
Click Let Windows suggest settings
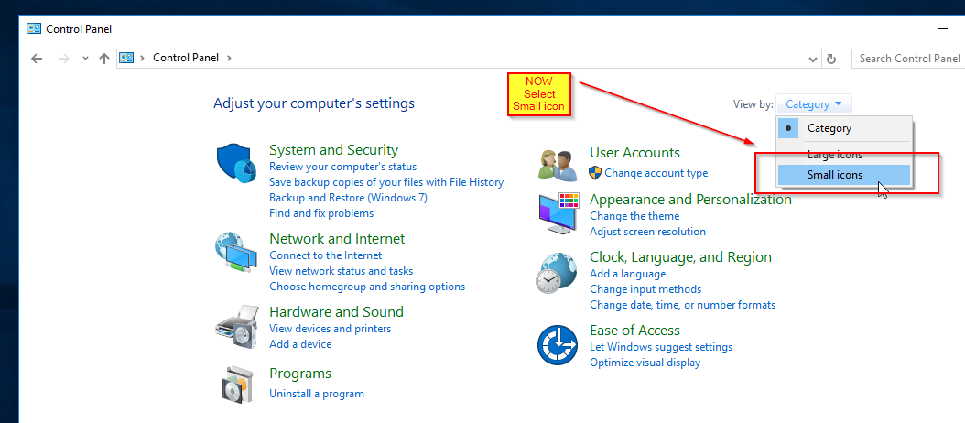(x=661, y=347)
